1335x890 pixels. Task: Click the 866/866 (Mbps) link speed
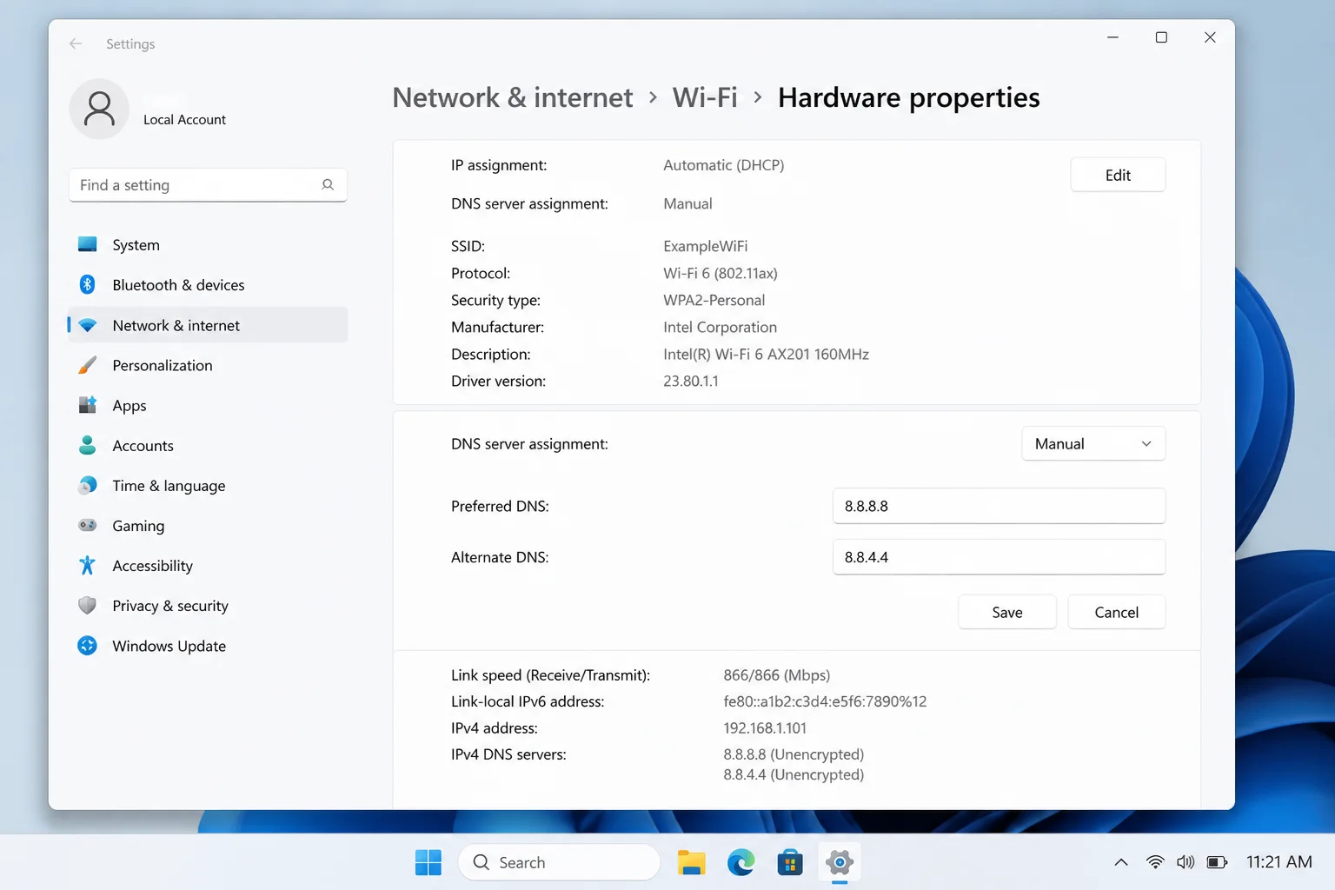click(x=776, y=674)
